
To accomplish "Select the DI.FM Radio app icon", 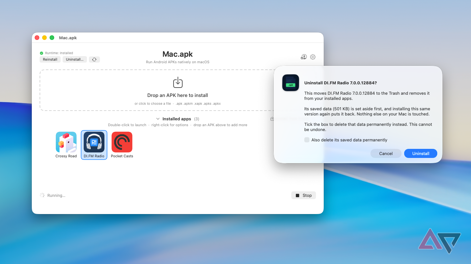I will pos(94,142).
